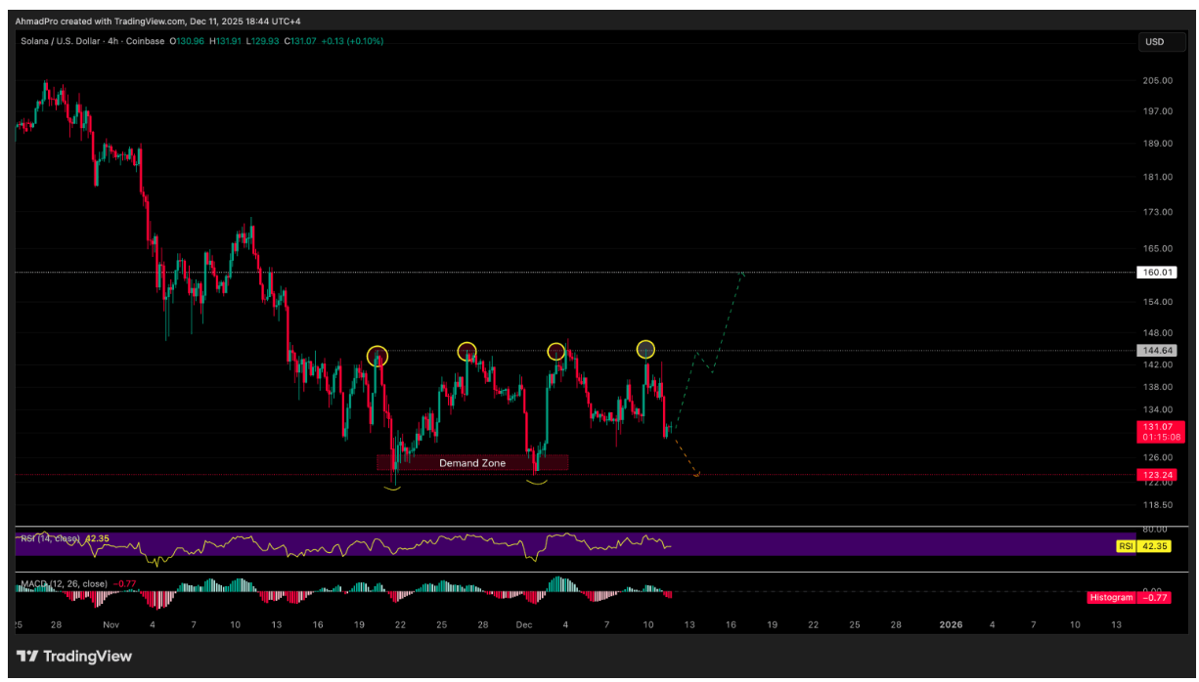
Task: Click the red 123.24 support price tag
Action: (1157, 475)
